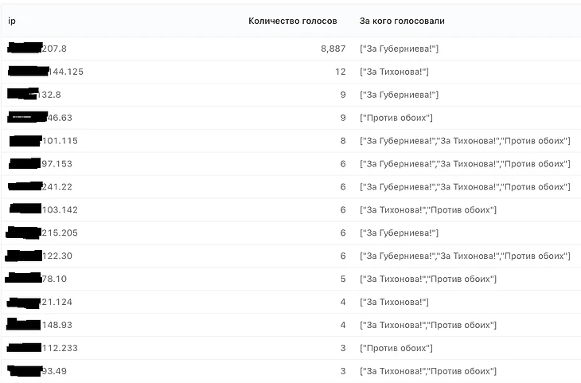Screen dimensions: 581x383
Task: Click the vote count cell showing 5
Action: (x=342, y=279)
